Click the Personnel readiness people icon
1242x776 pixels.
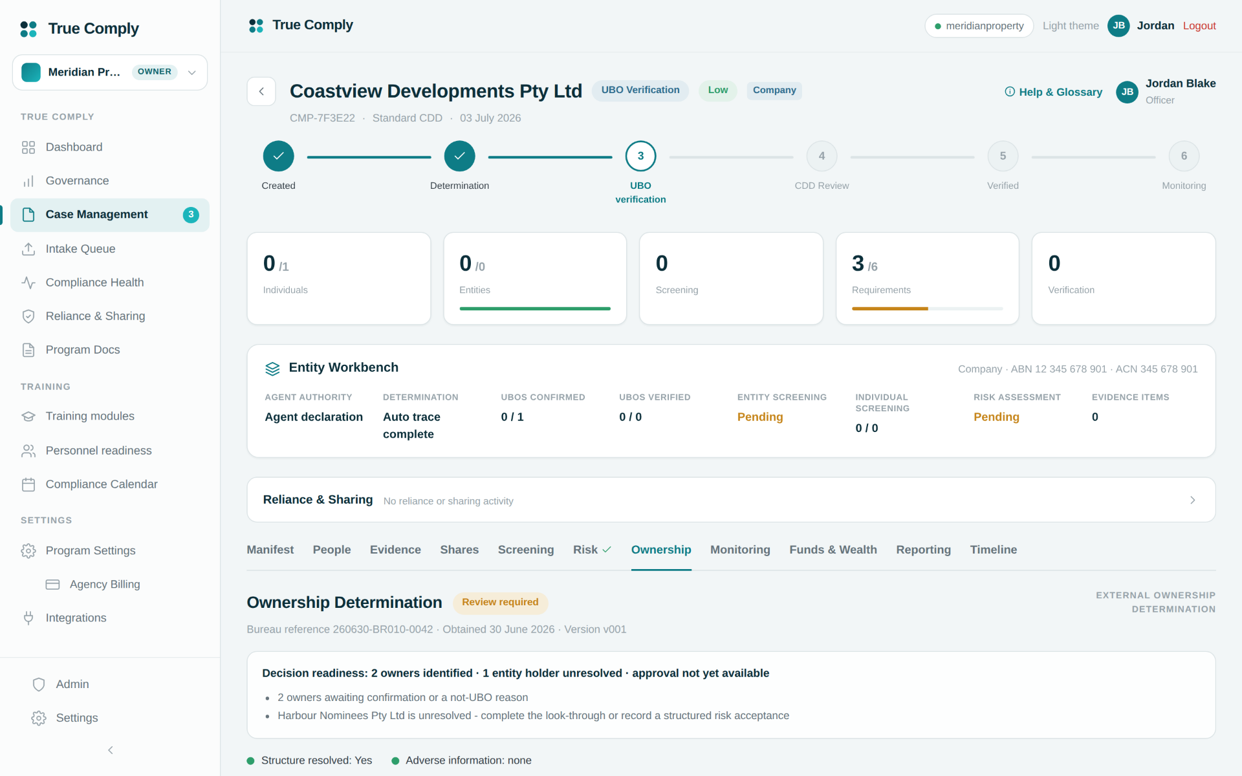tap(28, 451)
